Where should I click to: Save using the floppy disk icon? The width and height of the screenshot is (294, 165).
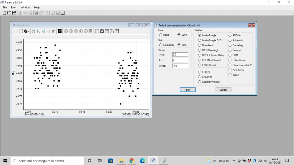14,13
